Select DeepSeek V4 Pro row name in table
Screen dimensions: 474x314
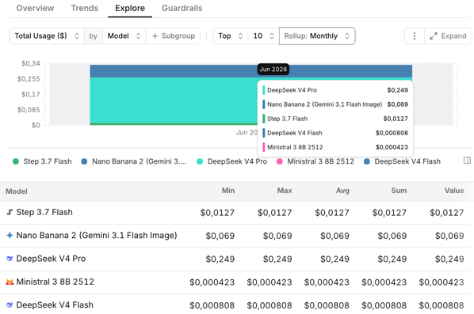[x=51, y=259]
